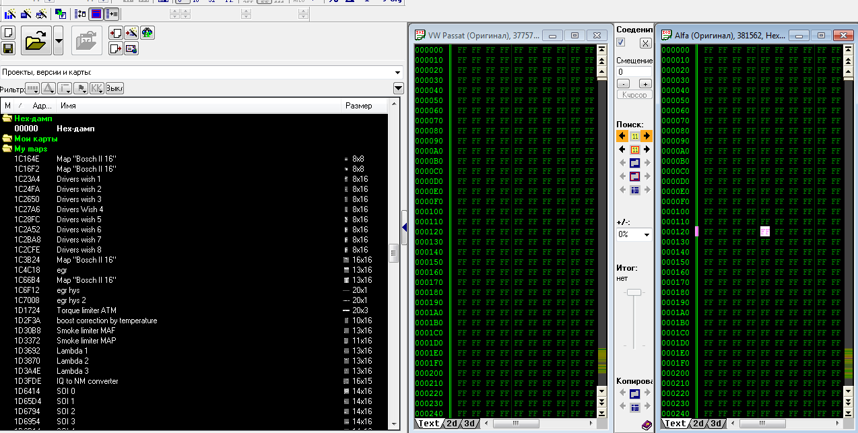Click the orange next difference arrow under Поиск
The width and height of the screenshot is (858, 433).
[x=647, y=136]
